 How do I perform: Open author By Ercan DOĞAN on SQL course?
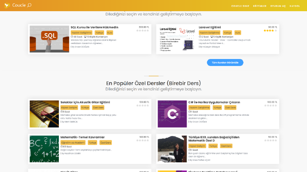[x=80, y=47]
